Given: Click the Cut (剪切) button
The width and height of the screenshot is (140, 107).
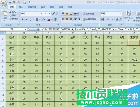Looking at the screenshot, I should (13, 12).
